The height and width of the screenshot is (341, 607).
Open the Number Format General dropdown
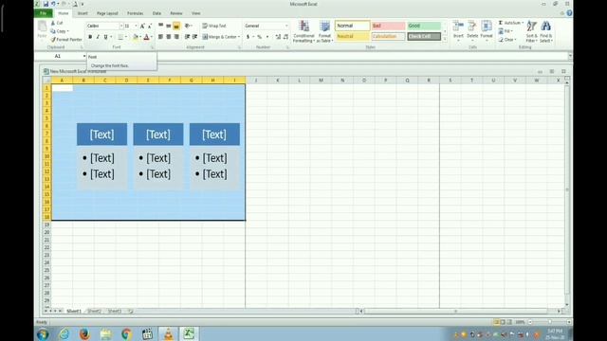(x=286, y=26)
